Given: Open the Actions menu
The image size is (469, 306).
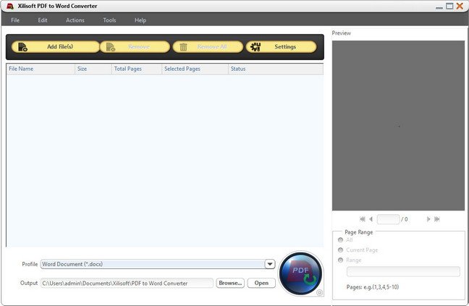Looking at the screenshot, I should coord(75,20).
